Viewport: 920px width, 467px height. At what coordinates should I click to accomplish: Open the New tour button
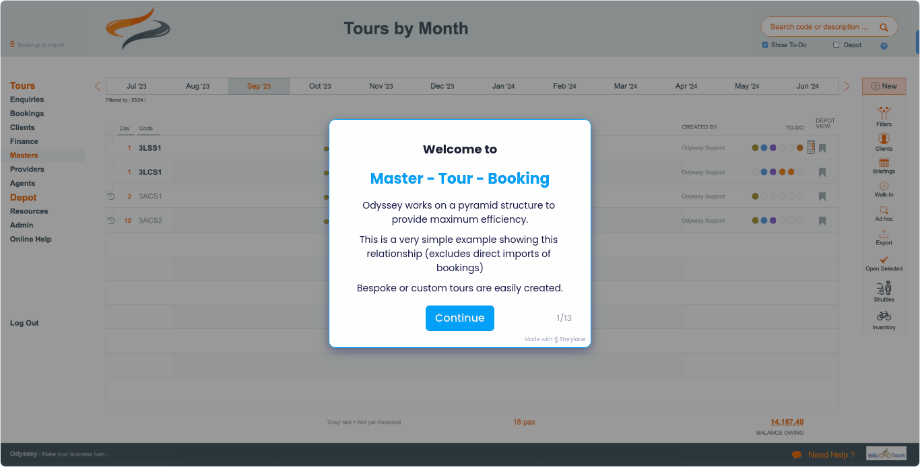[884, 86]
